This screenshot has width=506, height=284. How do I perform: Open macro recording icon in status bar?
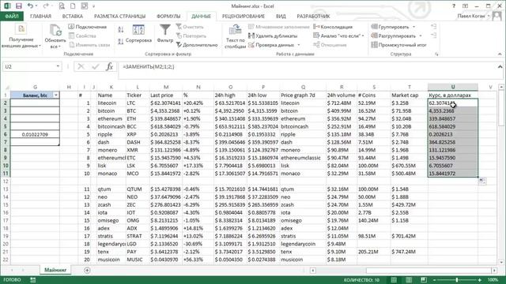[x=33, y=280]
